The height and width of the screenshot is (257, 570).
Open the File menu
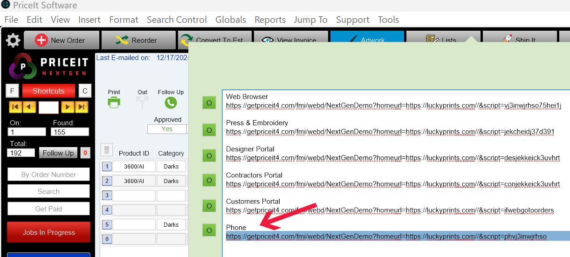pyautogui.click(x=11, y=20)
